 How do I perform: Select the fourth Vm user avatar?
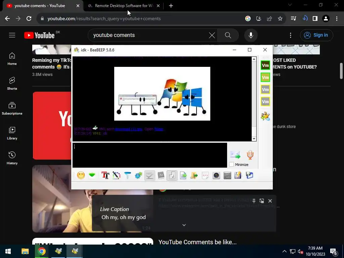[265, 101]
